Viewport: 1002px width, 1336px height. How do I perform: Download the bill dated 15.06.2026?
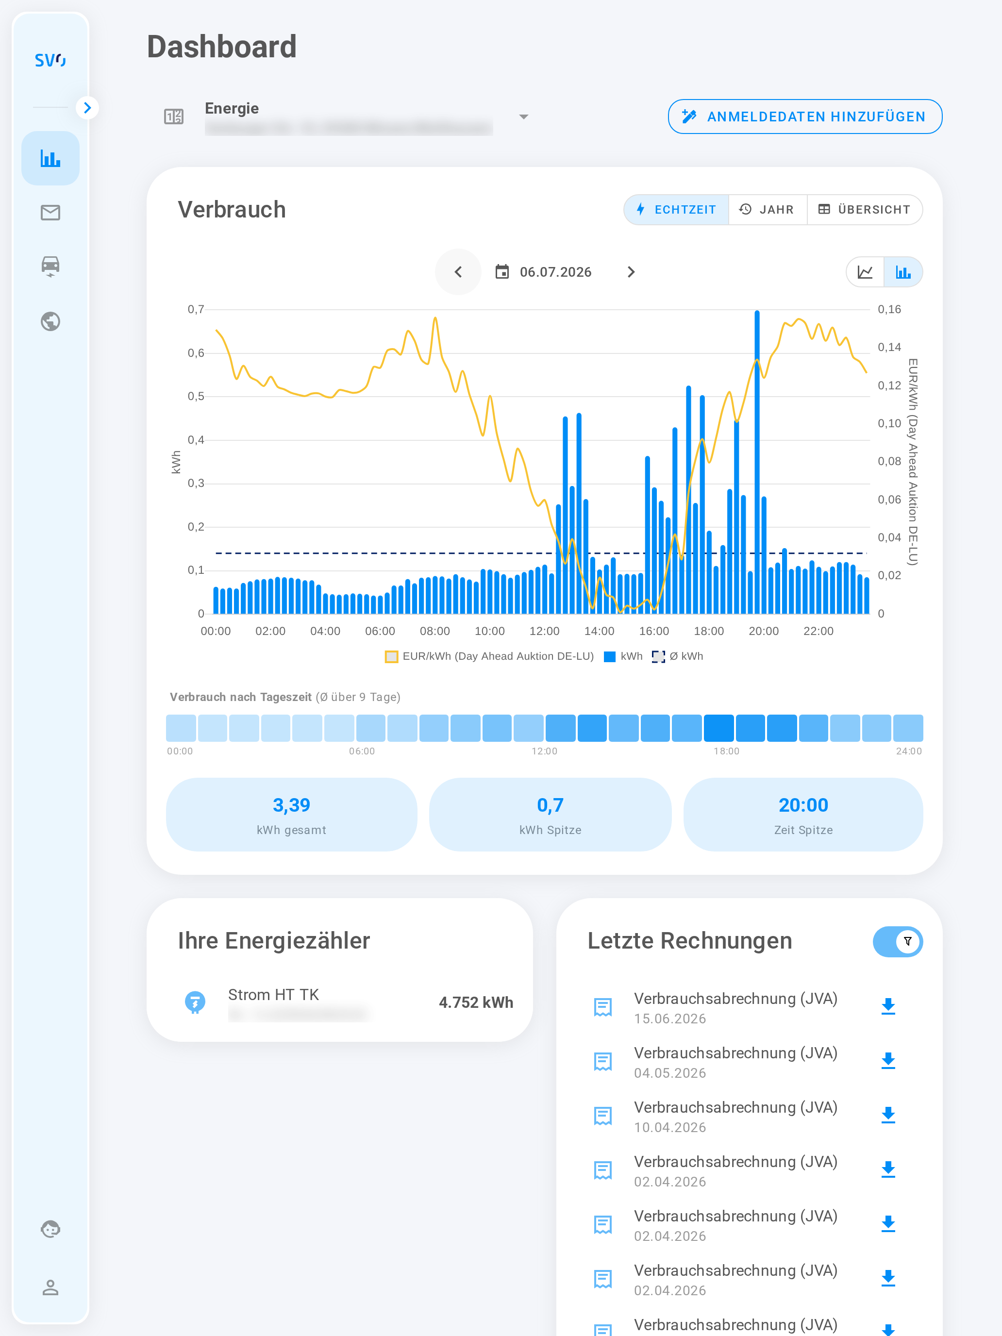(888, 1006)
